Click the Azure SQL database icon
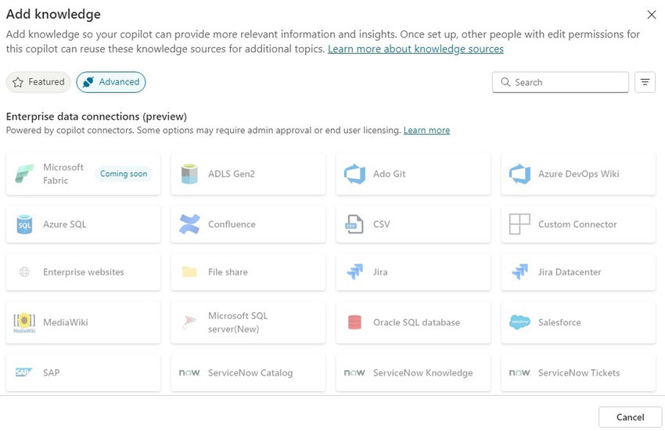 pos(24,224)
